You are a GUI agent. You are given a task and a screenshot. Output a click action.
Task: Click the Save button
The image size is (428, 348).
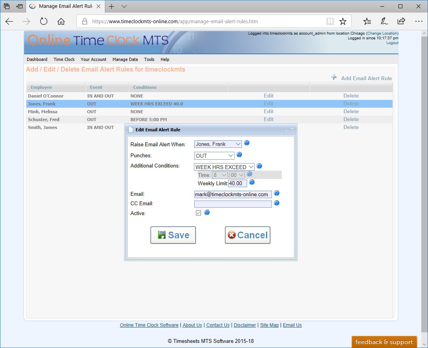pos(173,235)
